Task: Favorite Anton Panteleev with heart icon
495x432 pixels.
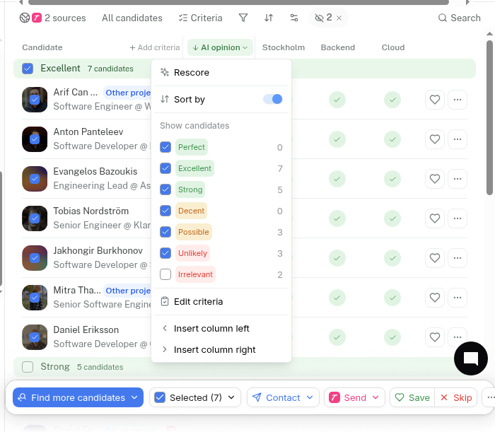Action: tap(435, 139)
